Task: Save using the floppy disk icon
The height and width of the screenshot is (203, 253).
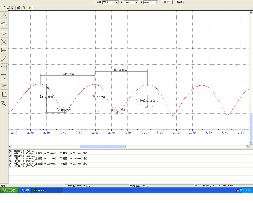Action: click(13, 7)
